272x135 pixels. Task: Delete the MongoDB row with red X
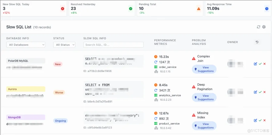click(x=264, y=120)
